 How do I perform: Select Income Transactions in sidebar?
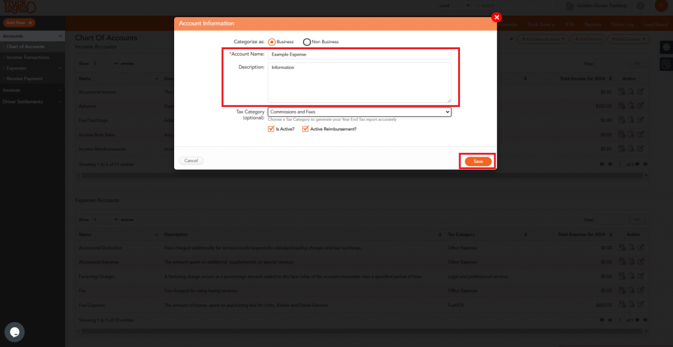pyautogui.click(x=28, y=58)
